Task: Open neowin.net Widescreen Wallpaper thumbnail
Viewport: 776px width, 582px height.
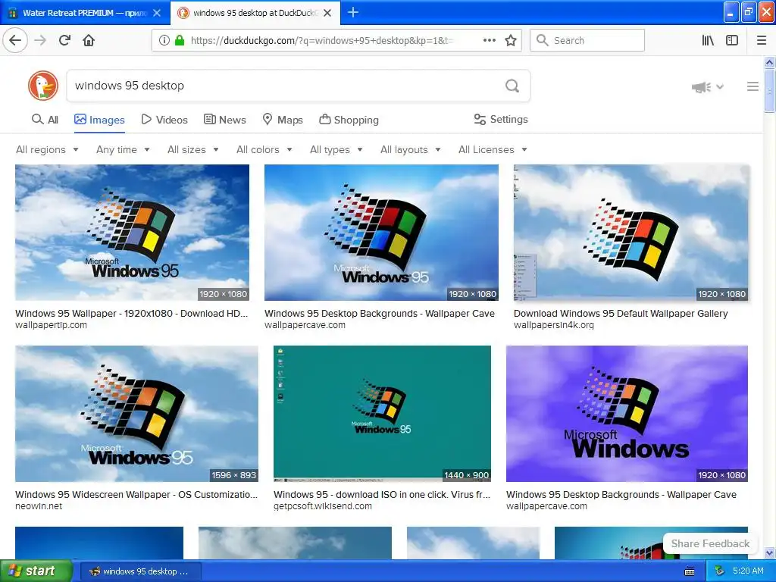Action: [x=136, y=414]
